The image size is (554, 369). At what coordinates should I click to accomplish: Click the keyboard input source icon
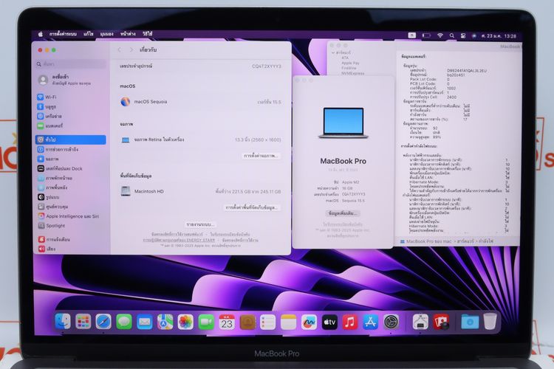coord(412,35)
